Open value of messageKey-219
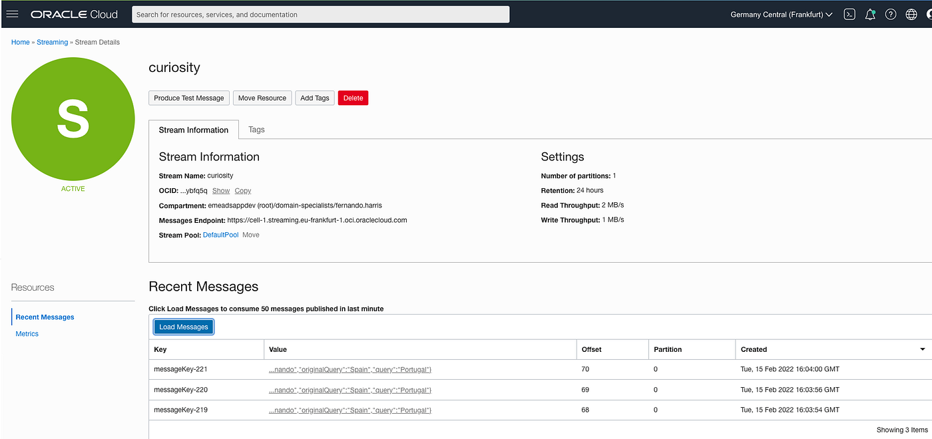This screenshot has width=932, height=439. pyautogui.click(x=350, y=410)
